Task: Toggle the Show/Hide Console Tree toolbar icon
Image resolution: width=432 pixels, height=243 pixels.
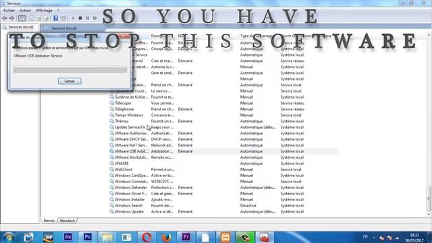Action: (x=22, y=18)
